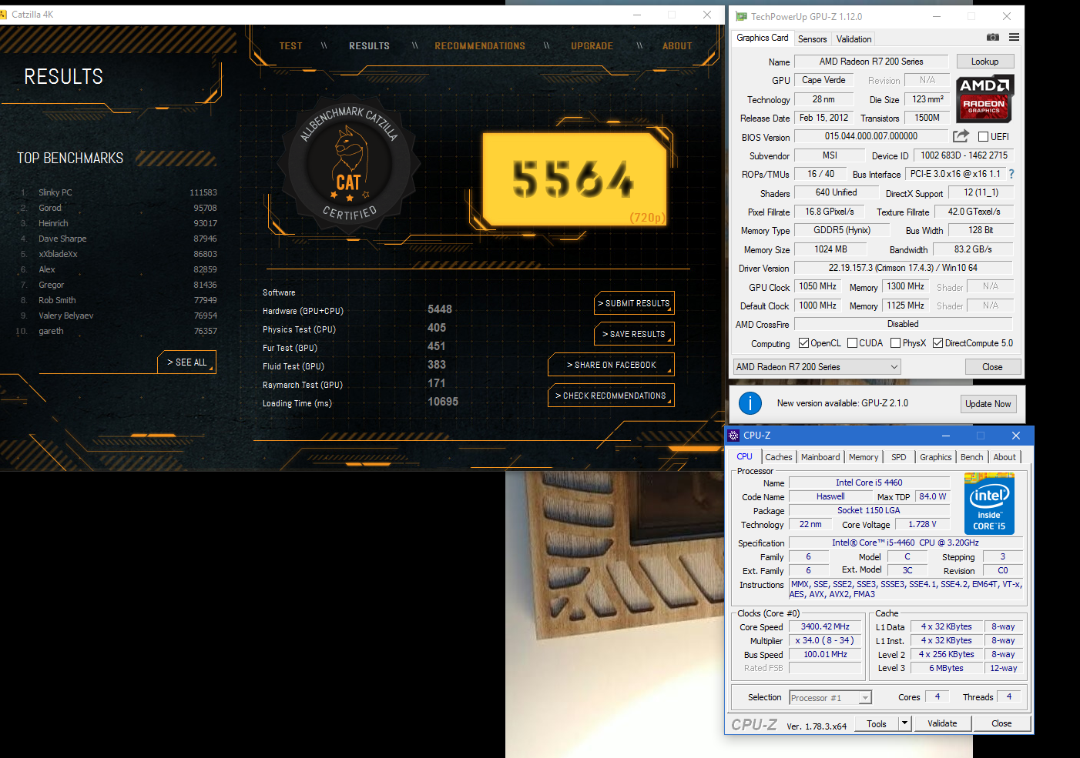Open the Graphics tab in CPU-Z
Screen dimensions: 1080x758
point(936,457)
